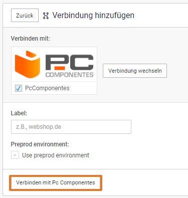Screen dimensions: 188x198
Task: Focus the Label input field
Action: (71, 127)
